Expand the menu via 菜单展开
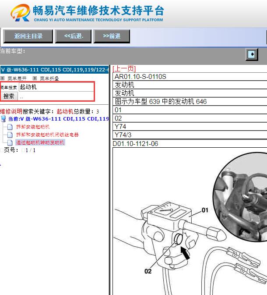 click(17, 78)
